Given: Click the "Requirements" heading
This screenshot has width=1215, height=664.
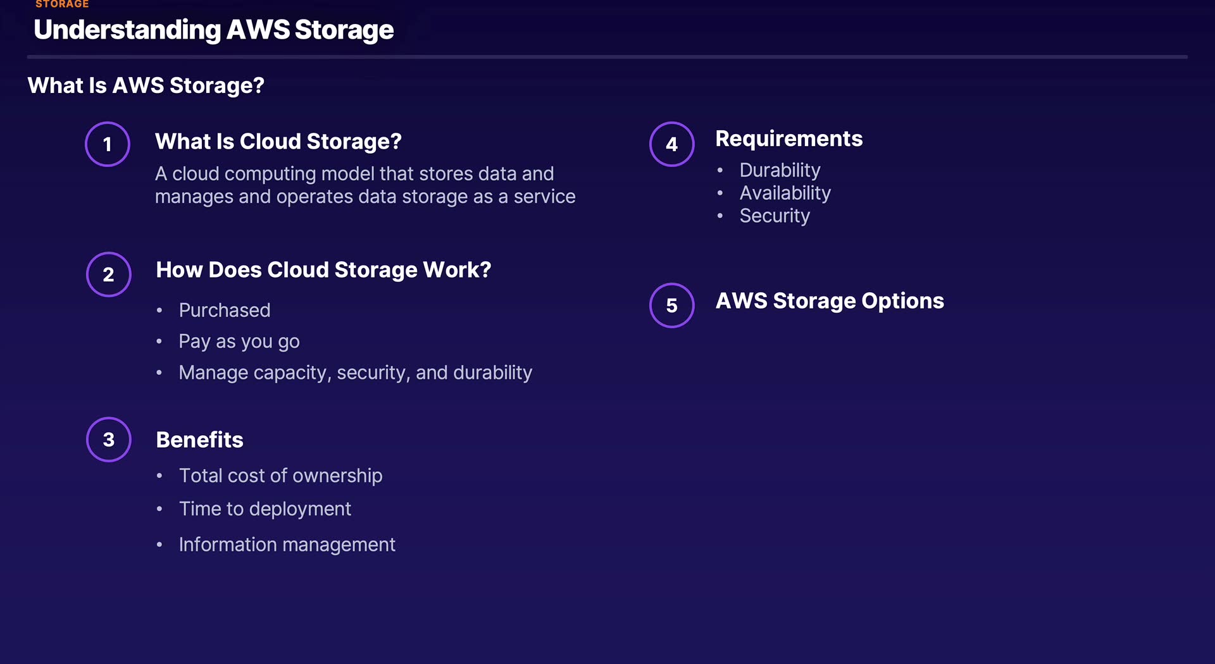Looking at the screenshot, I should tap(789, 138).
